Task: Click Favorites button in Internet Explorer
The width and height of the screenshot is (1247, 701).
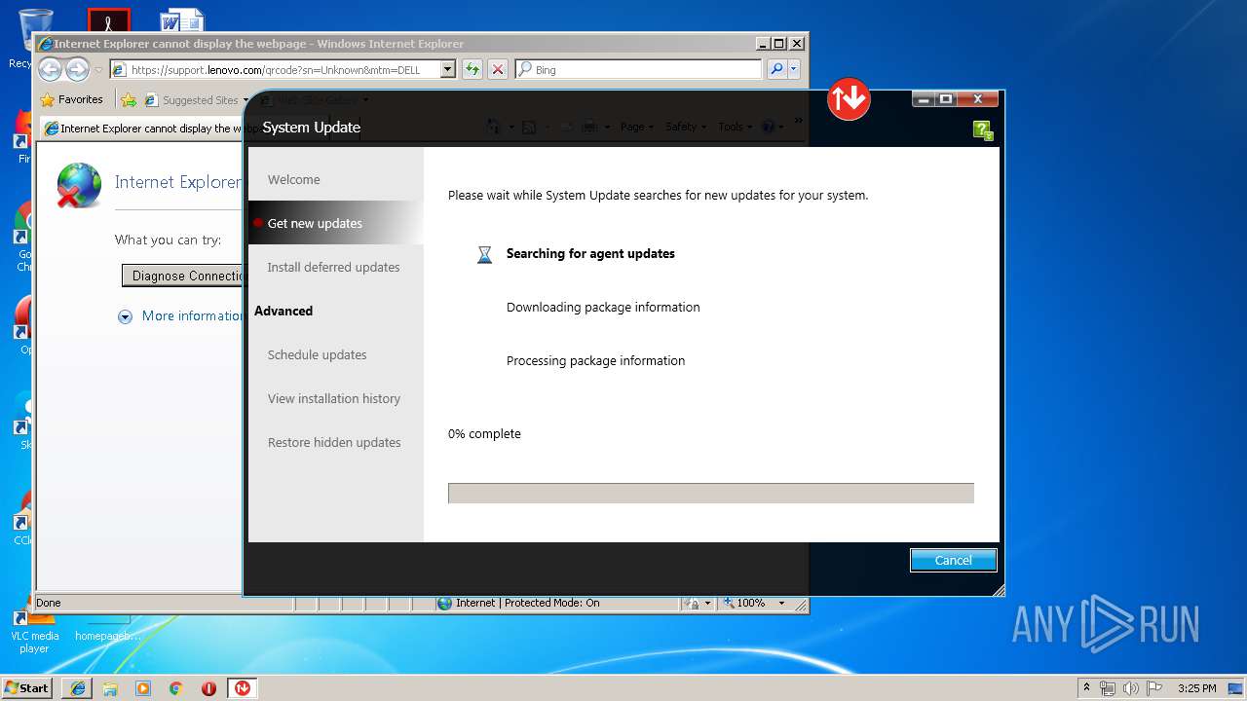Action: click(71, 99)
